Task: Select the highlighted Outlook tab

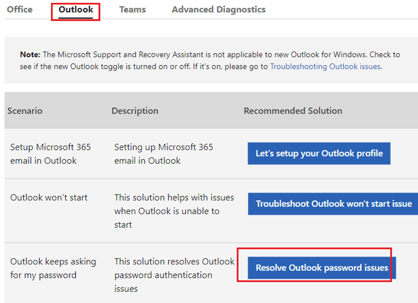Action: click(x=75, y=9)
